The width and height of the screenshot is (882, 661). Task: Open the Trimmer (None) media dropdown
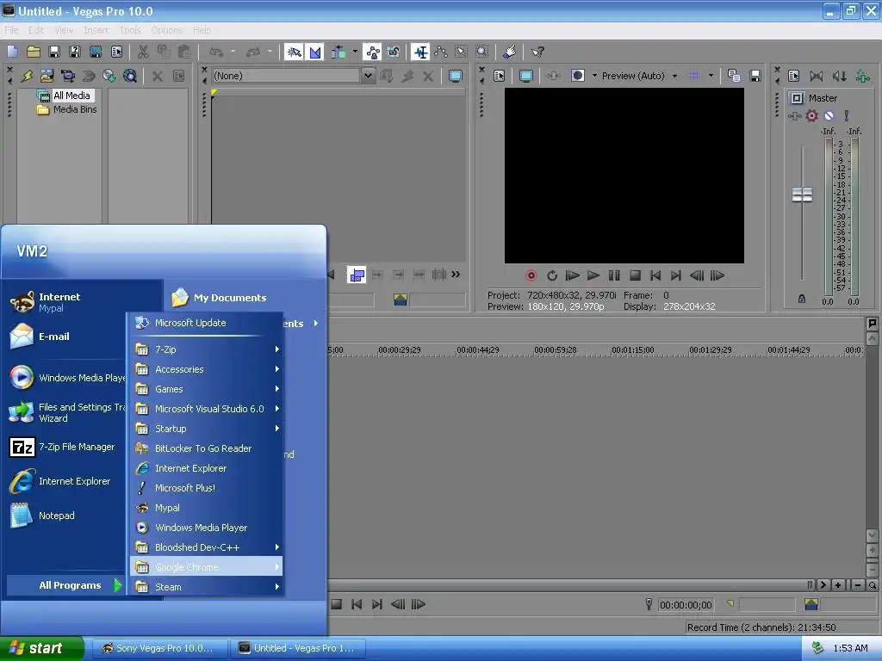tap(368, 76)
